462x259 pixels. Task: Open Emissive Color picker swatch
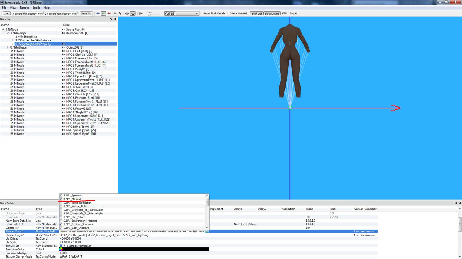pos(61,249)
